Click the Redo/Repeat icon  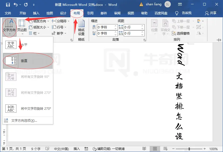(x=26, y=5)
